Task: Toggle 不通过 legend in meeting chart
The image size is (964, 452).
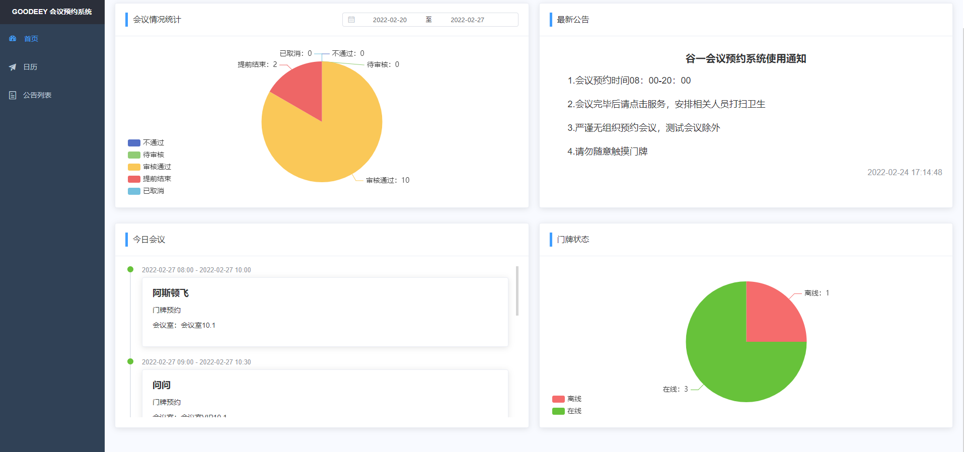Action: [x=146, y=143]
